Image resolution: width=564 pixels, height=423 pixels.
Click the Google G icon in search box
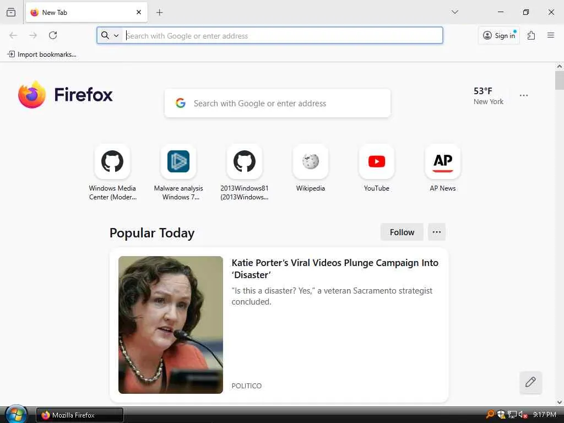coord(181,103)
